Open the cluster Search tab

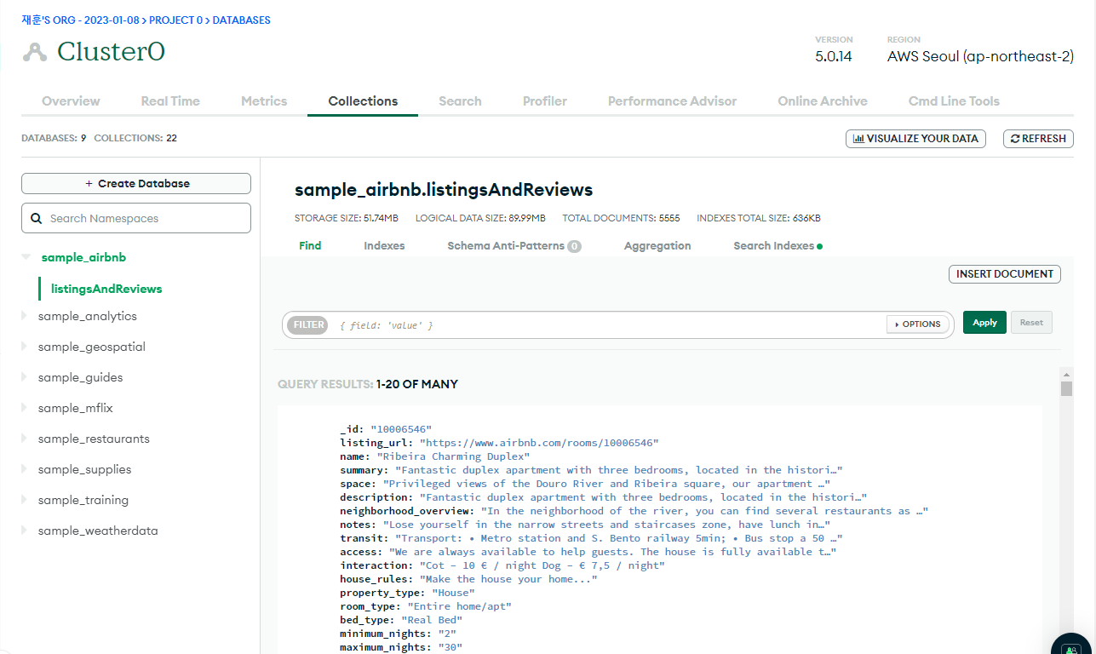(x=460, y=100)
